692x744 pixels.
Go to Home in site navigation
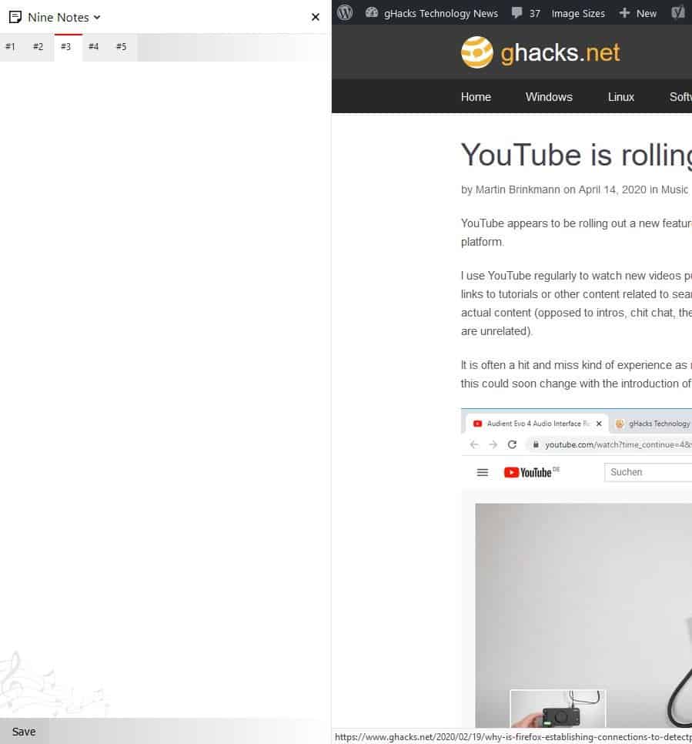476,97
